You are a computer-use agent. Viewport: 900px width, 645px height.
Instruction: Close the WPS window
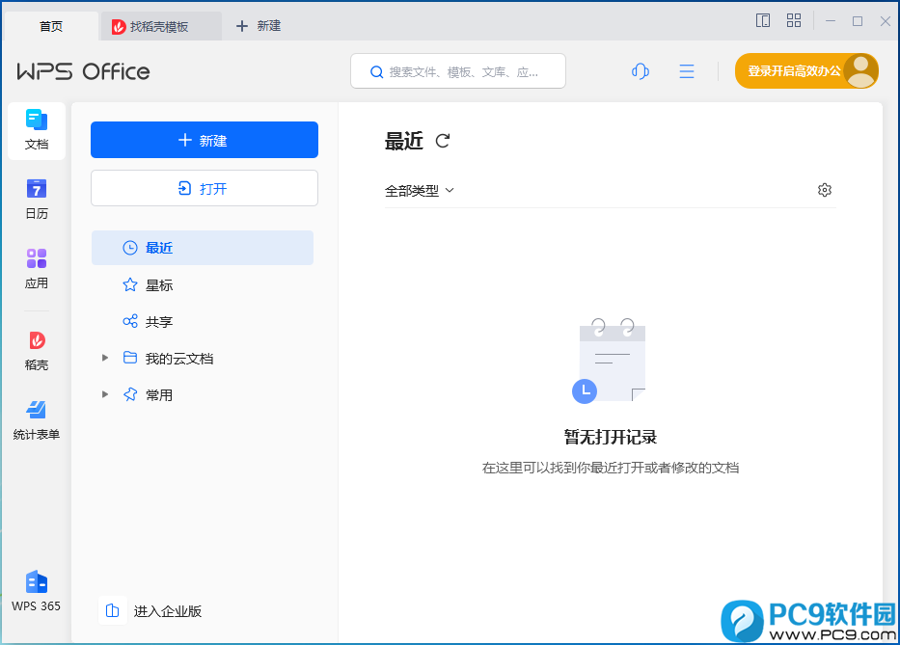(x=886, y=21)
